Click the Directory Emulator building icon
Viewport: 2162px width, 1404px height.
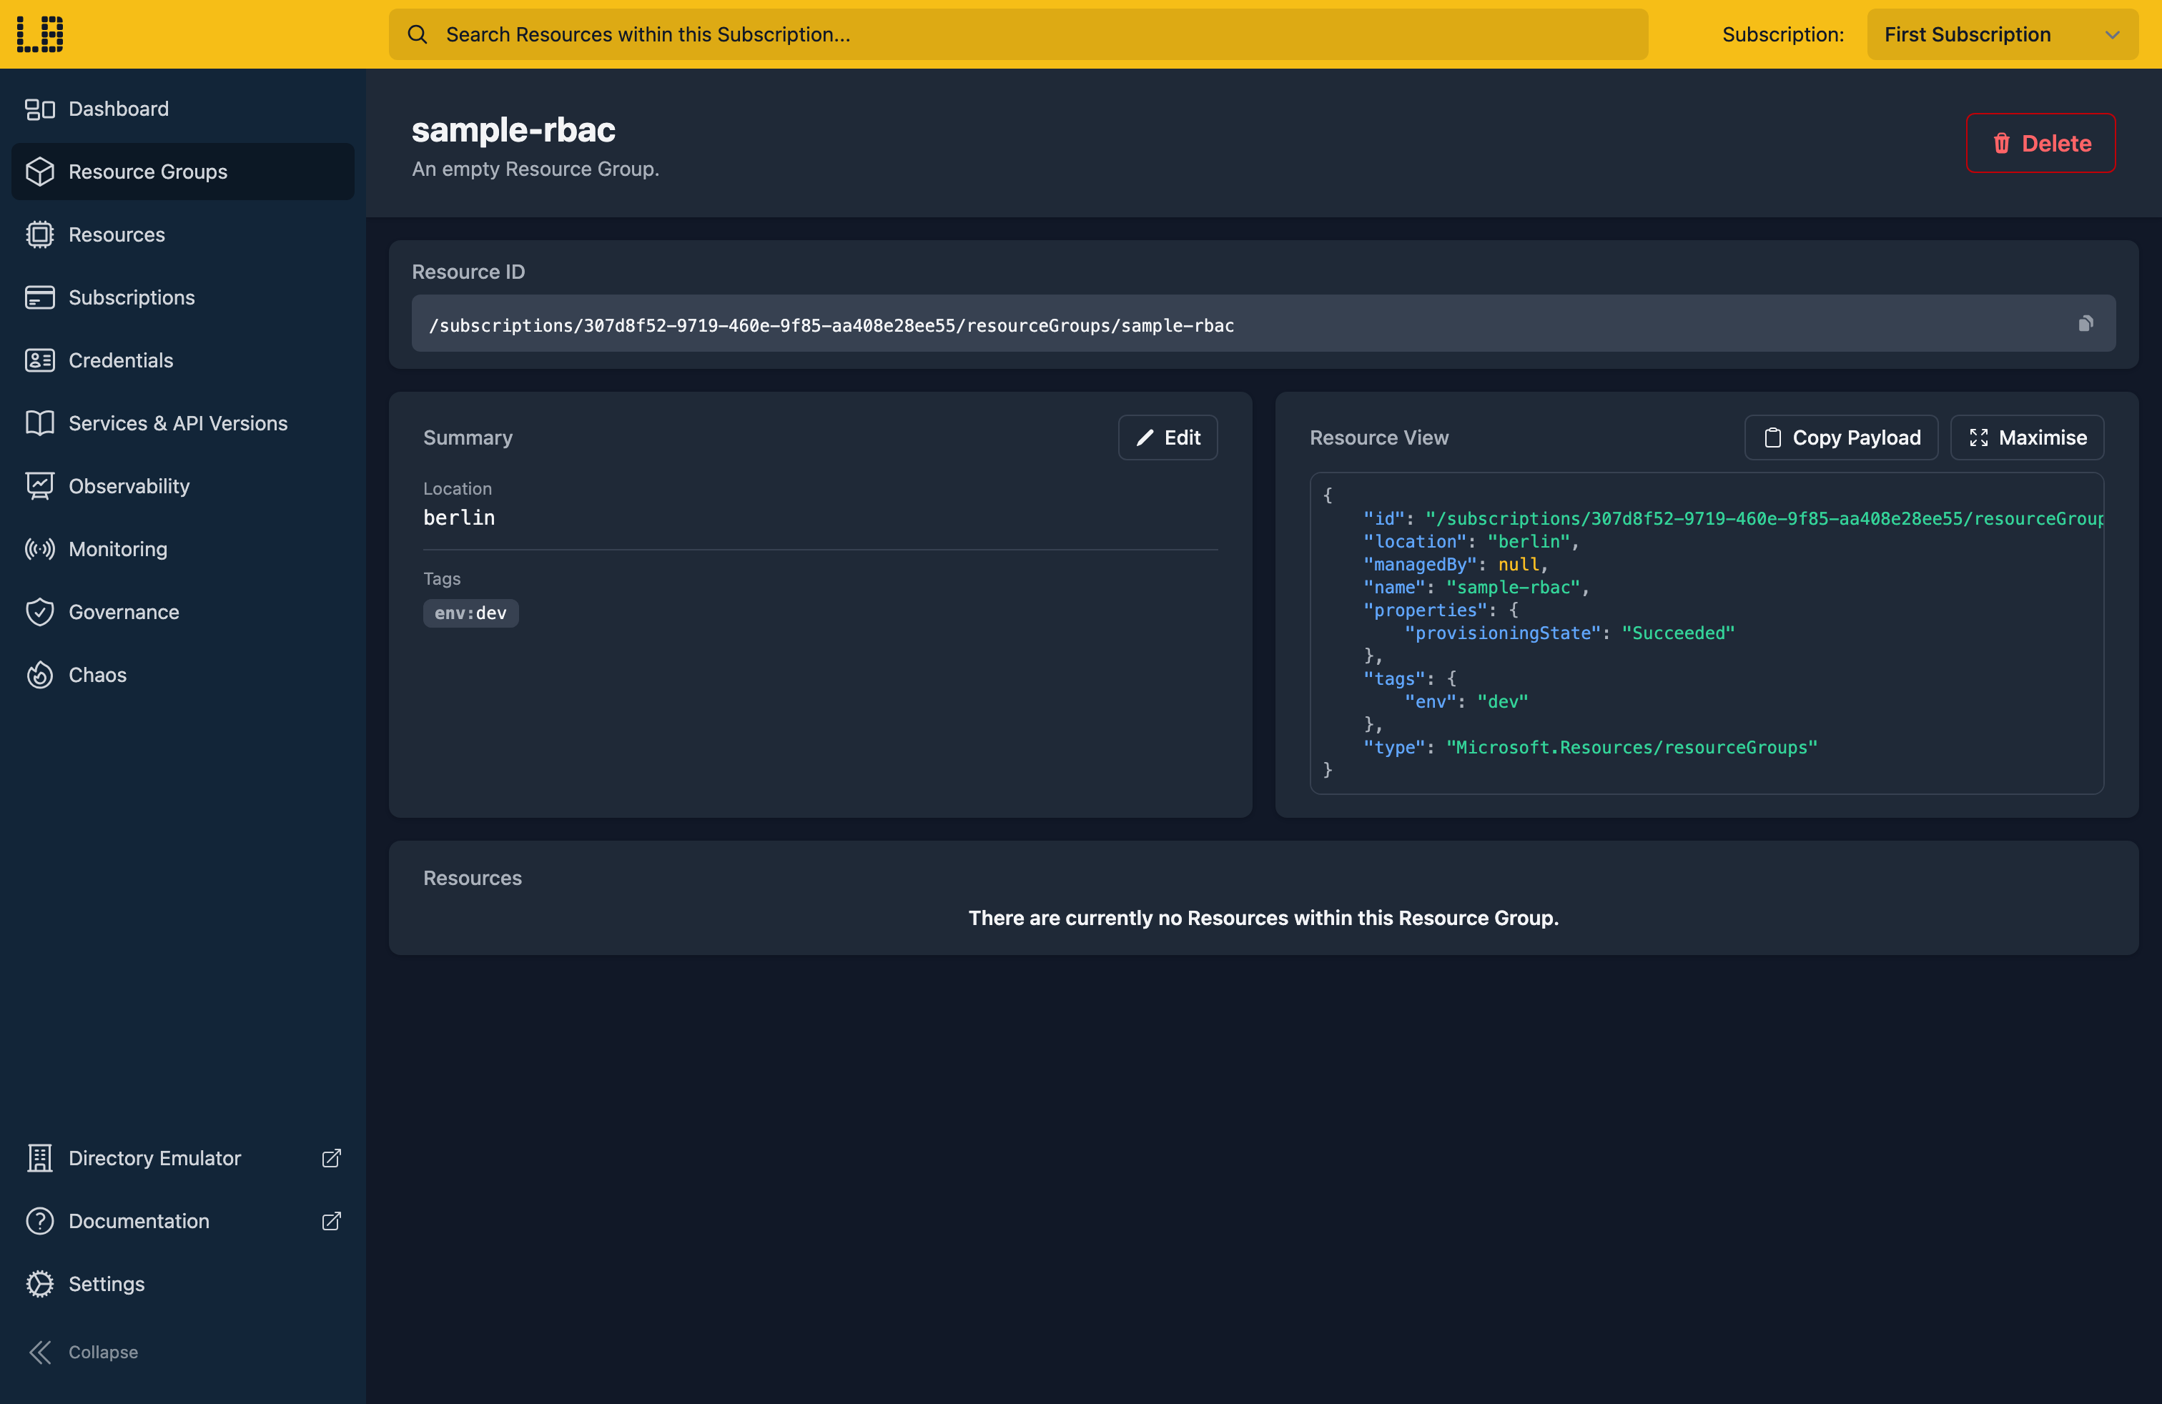40,1158
